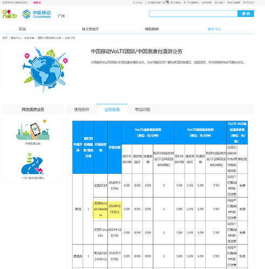
Task: Click the winding road with camel icon
Action: (x=33, y=164)
